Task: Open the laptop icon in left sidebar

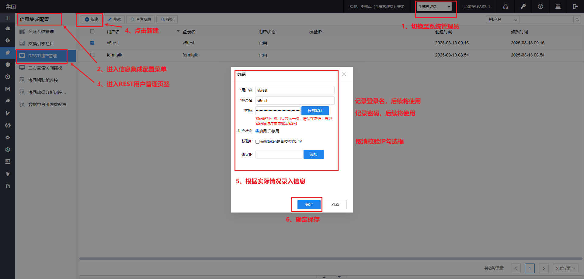Action: 8,162
